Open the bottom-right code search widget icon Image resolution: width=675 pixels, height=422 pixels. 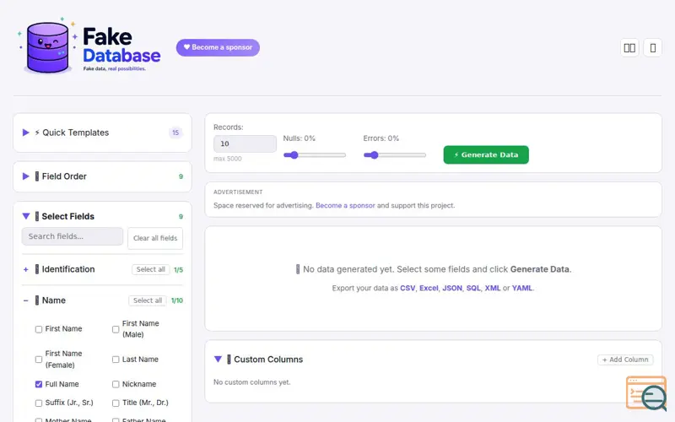[x=646, y=393]
